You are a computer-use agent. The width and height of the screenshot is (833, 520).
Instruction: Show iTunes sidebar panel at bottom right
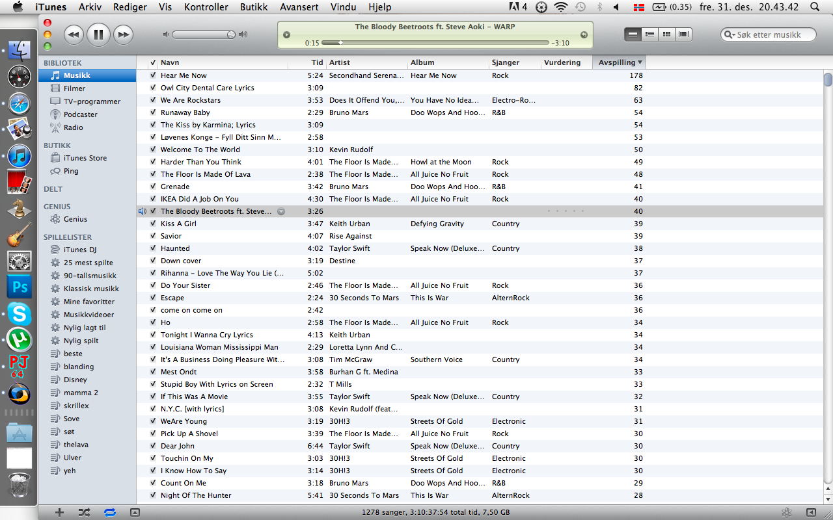[x=812, y=512]
